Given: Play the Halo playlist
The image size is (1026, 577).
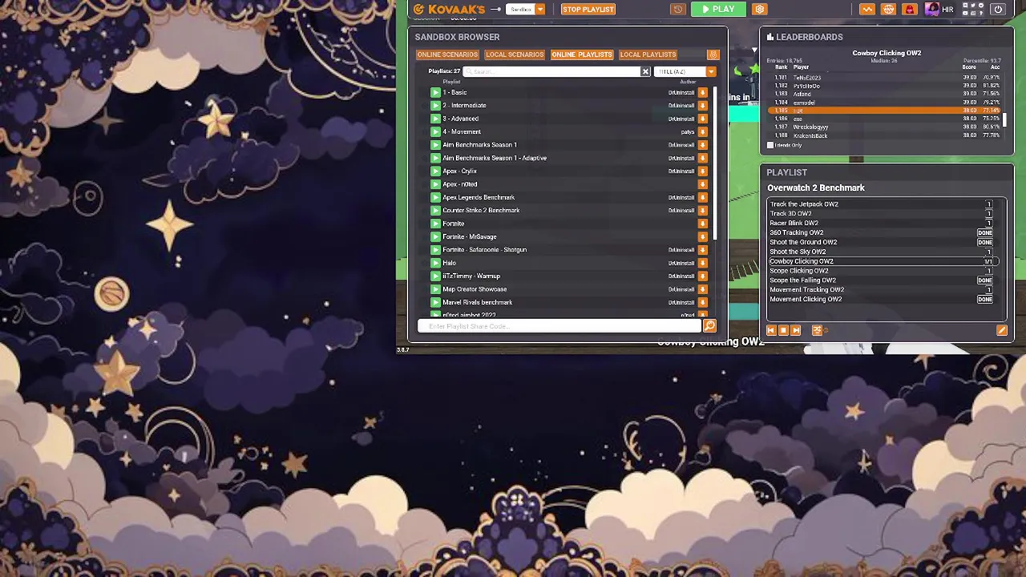Looking at the screenshot, I should pyautogui.click(x=435, y=263).
